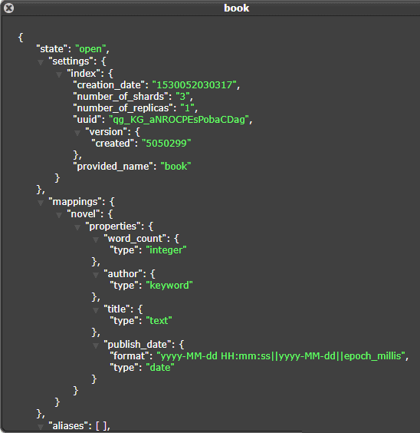Click the "integer" type value
The image size is (420, 433).
coord(166,250)
